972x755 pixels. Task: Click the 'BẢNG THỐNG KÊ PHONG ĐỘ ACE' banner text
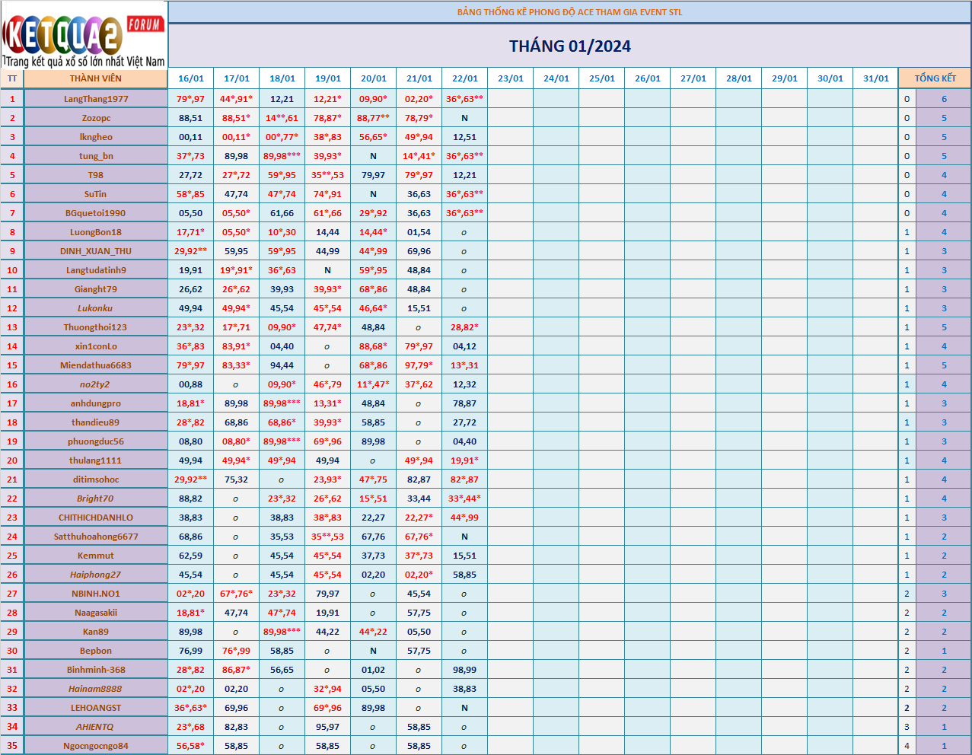click(570, 12)
